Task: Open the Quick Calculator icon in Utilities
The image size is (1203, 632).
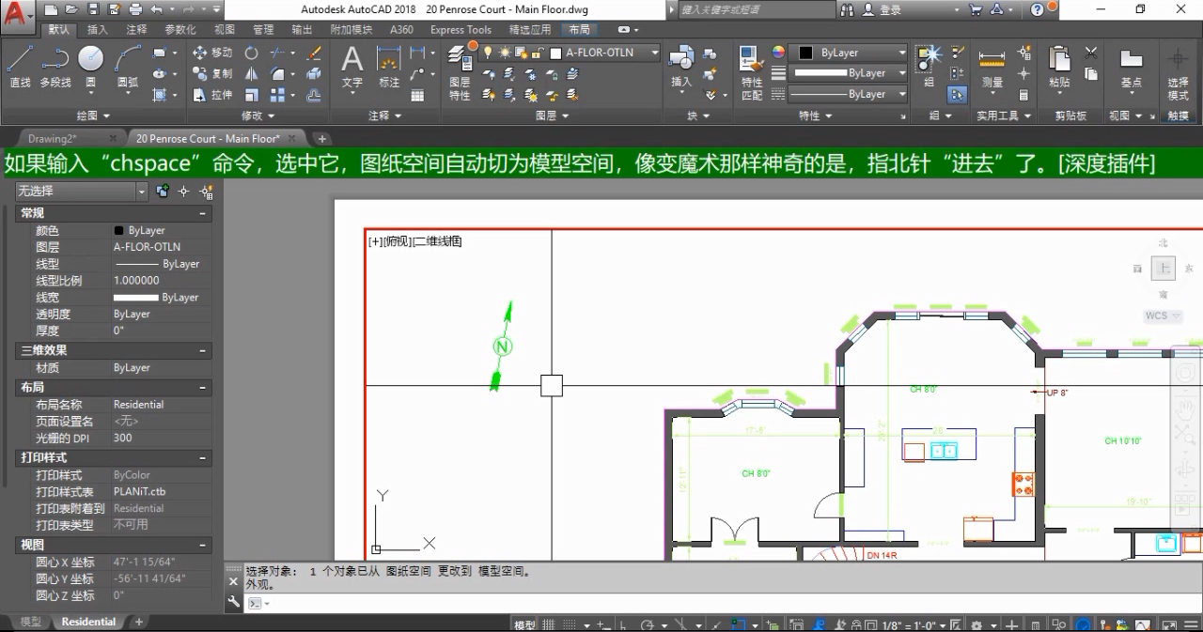Action: pyautogui.click(x=1023, y=95)
